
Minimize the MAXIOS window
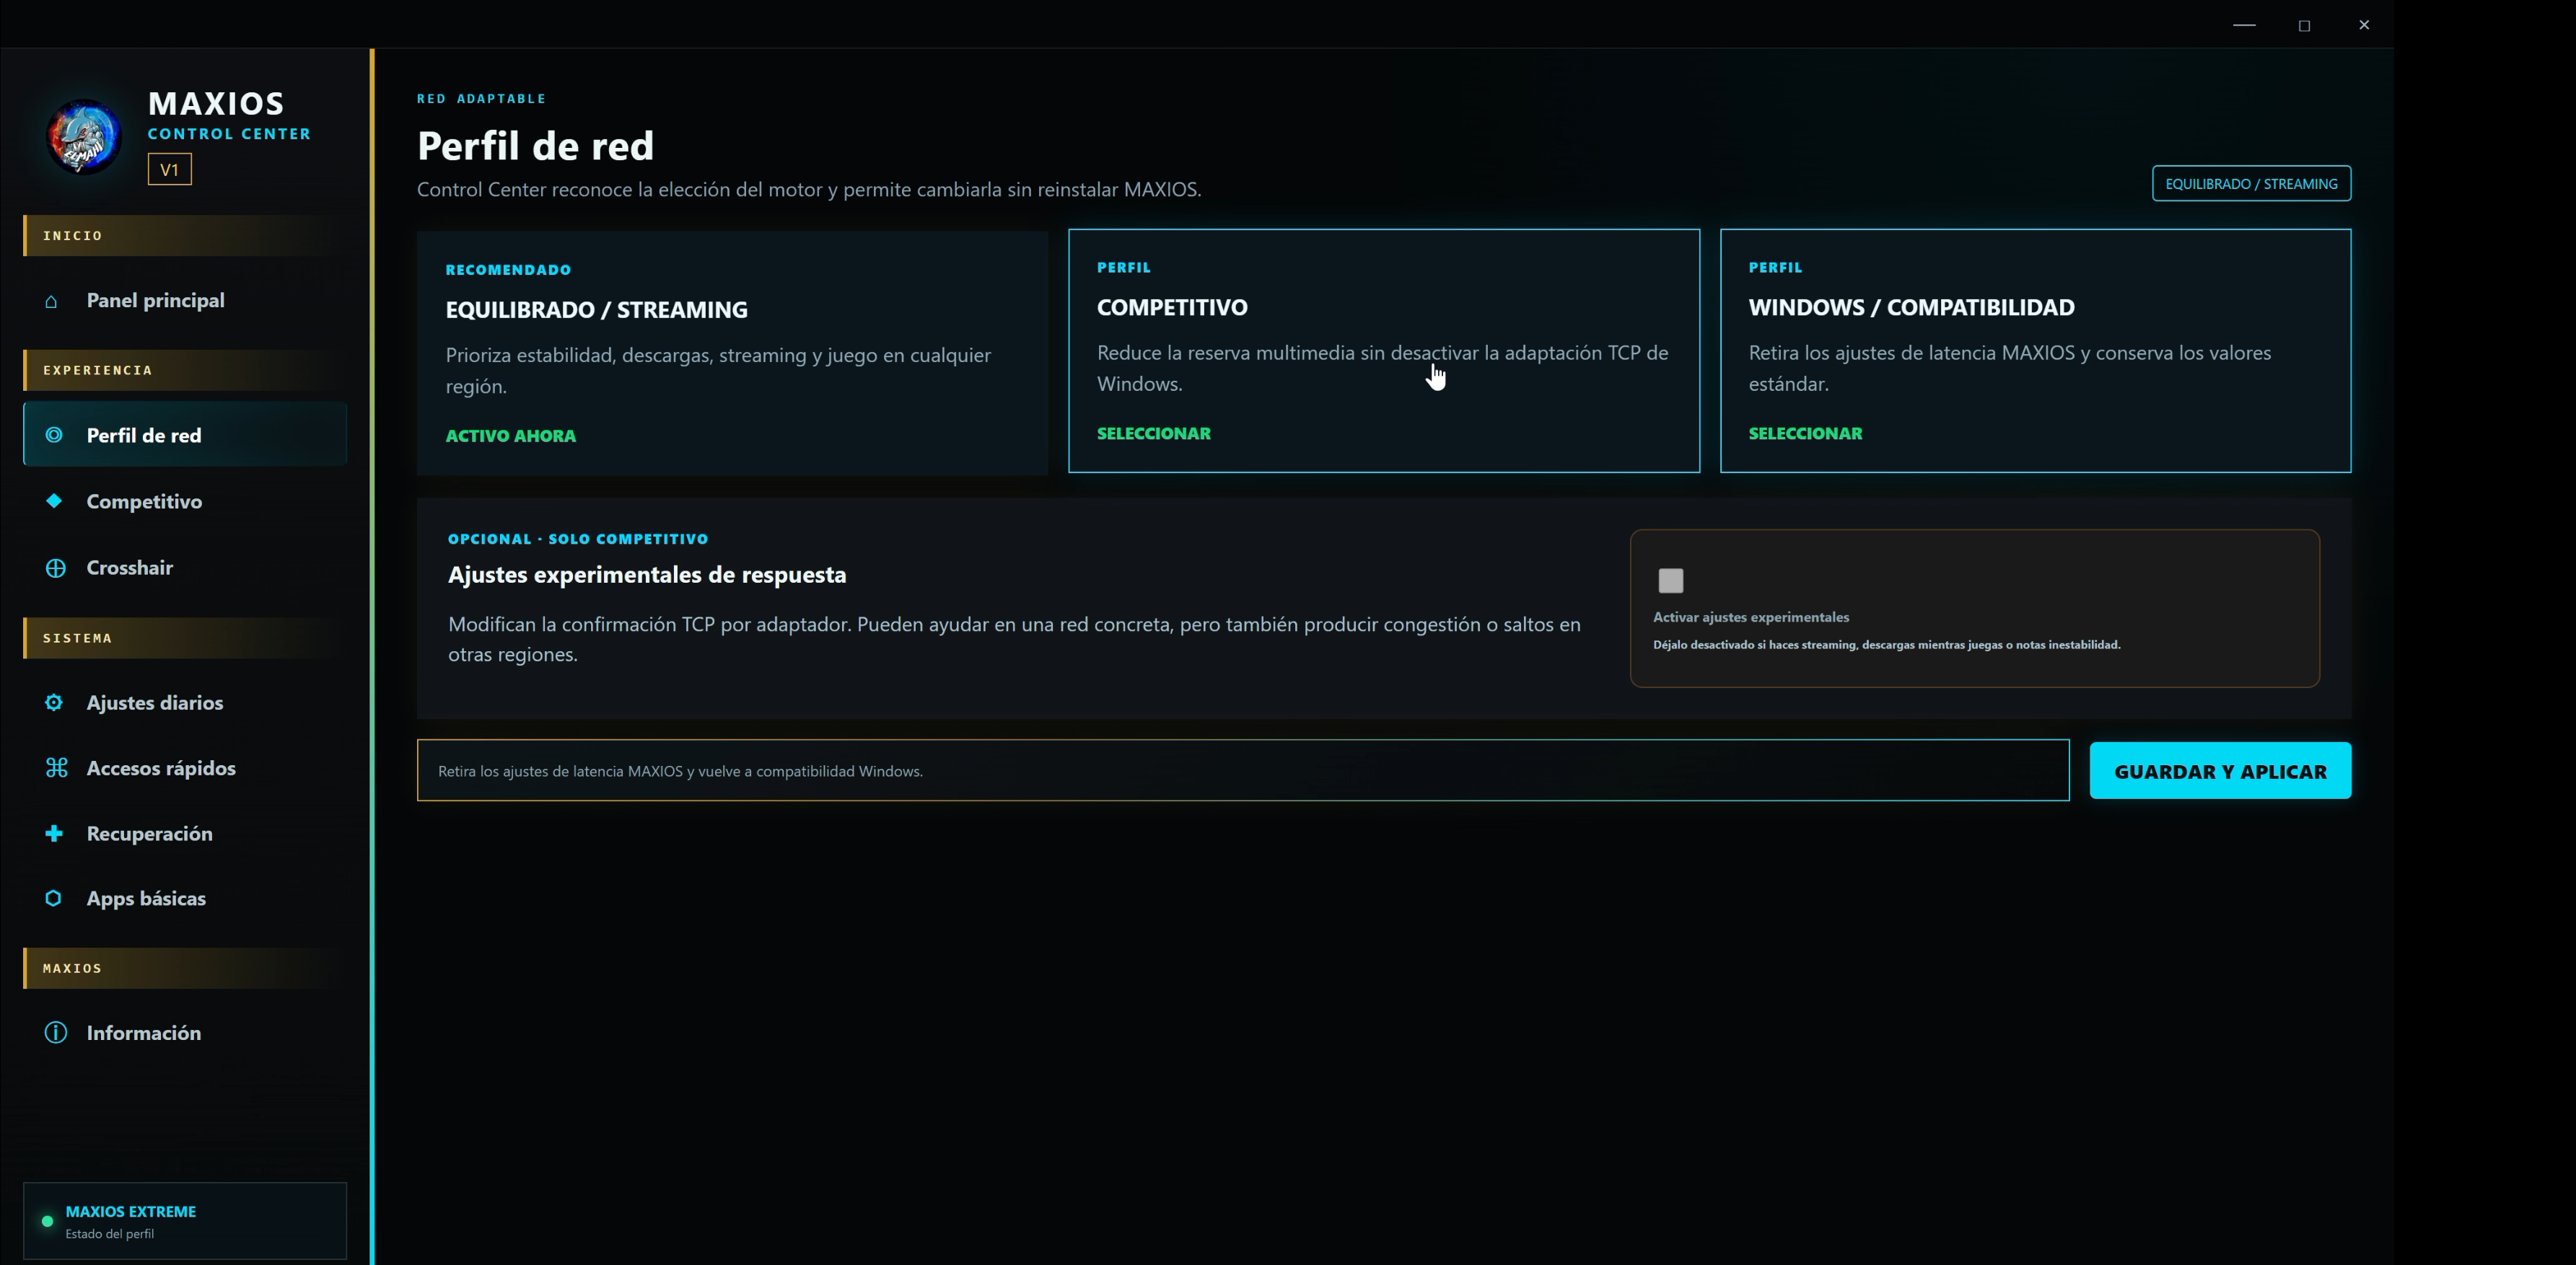[2244, 25]
